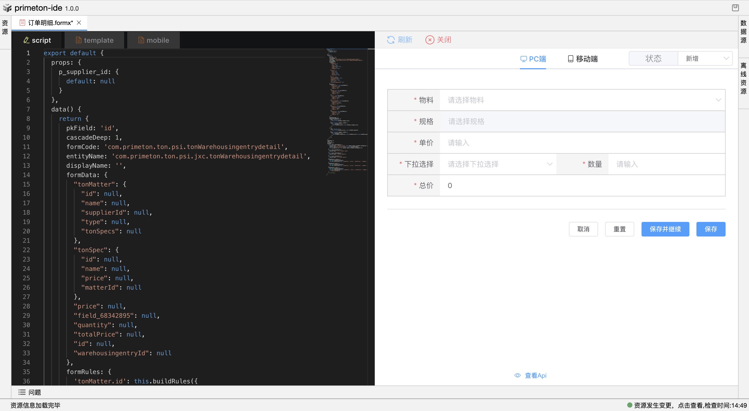Switch preview to 移动端 view

583,59
